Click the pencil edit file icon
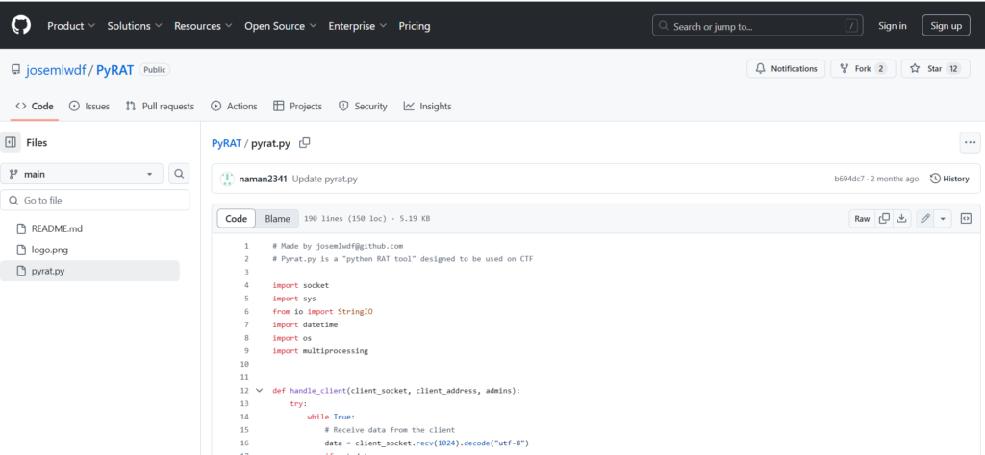The image size is (985, 455). 925,219
